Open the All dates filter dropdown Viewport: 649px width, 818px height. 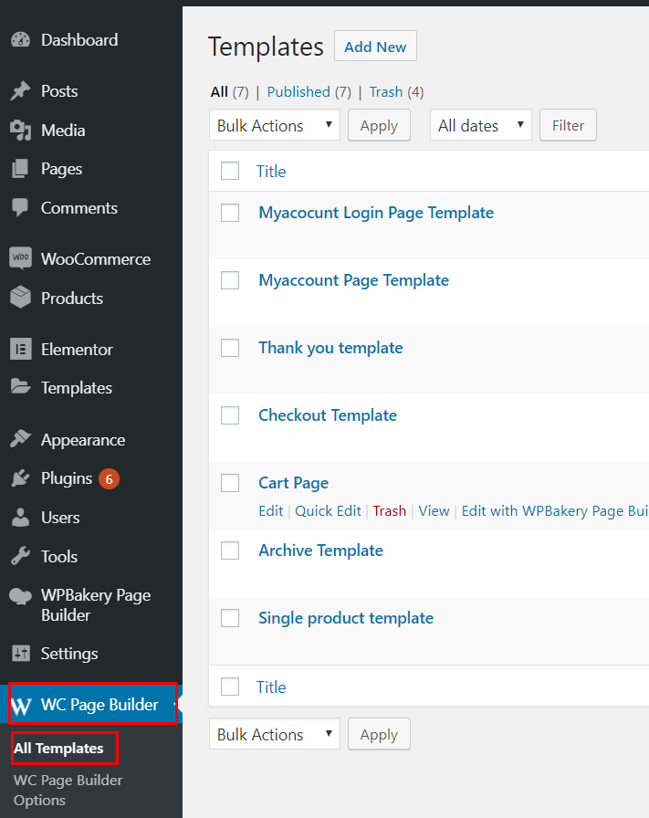[480, 125]
